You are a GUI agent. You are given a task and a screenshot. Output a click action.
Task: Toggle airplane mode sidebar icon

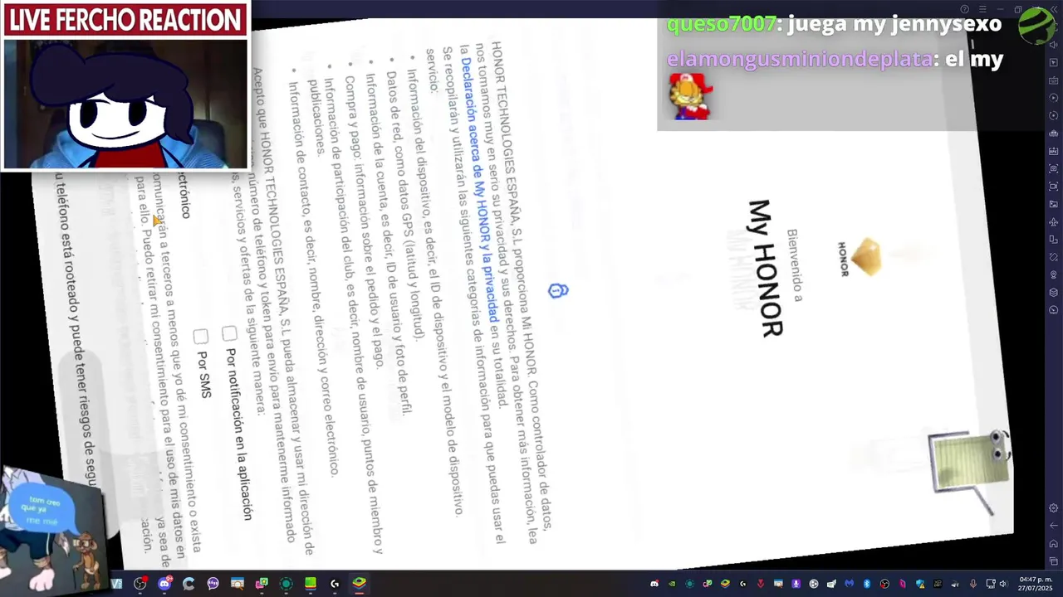(x=1054, y=221)
